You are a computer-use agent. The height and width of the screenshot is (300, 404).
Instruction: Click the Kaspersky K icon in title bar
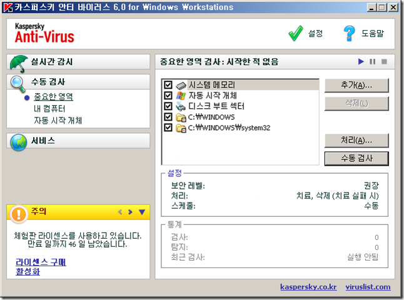(8, 7)
